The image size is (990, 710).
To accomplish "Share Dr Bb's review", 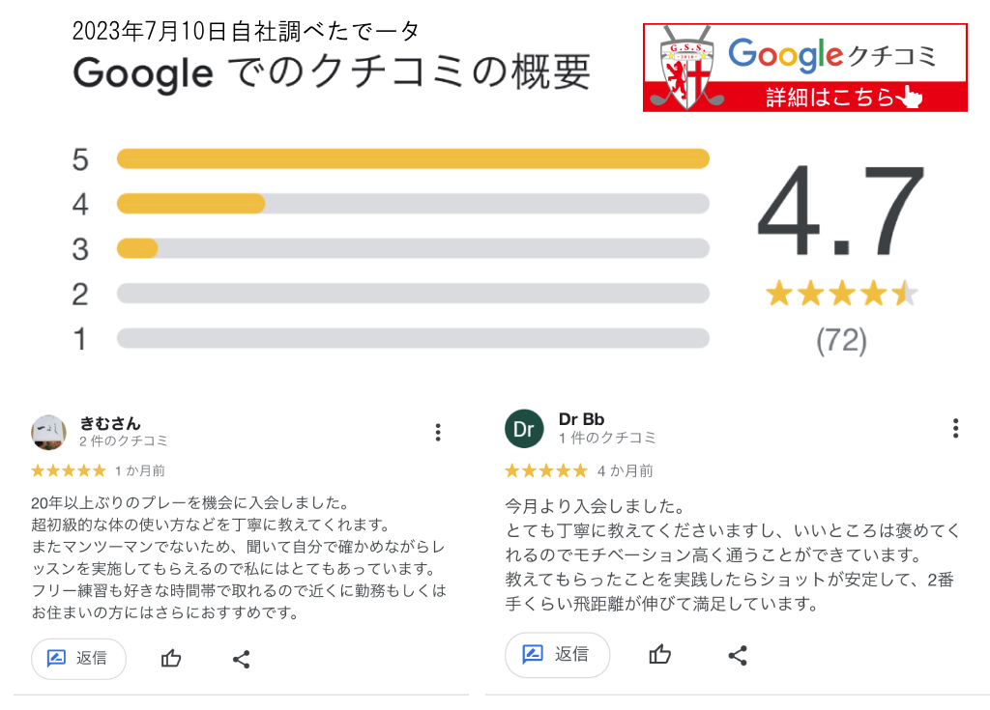I will pyautogui.click(x=737, y=655).
